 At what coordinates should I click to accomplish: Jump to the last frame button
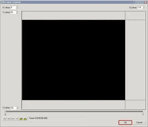pyautogui.click(x=17, y=118)
